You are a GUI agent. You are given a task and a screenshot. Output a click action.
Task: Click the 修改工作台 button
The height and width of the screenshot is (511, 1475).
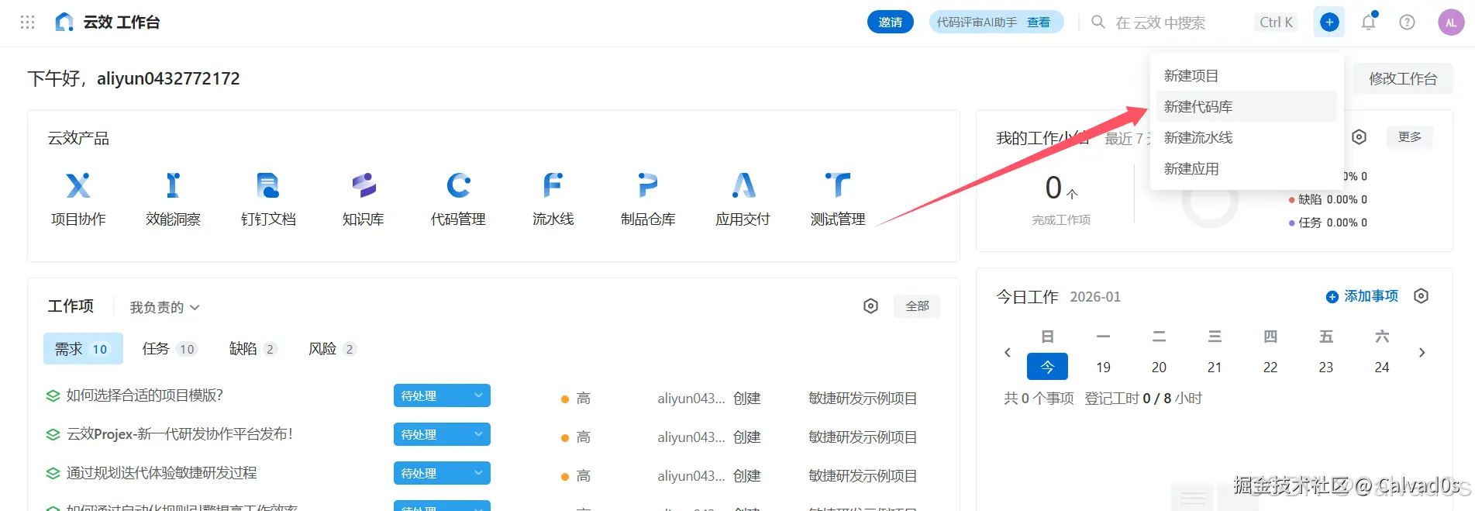pos(1403,78)
